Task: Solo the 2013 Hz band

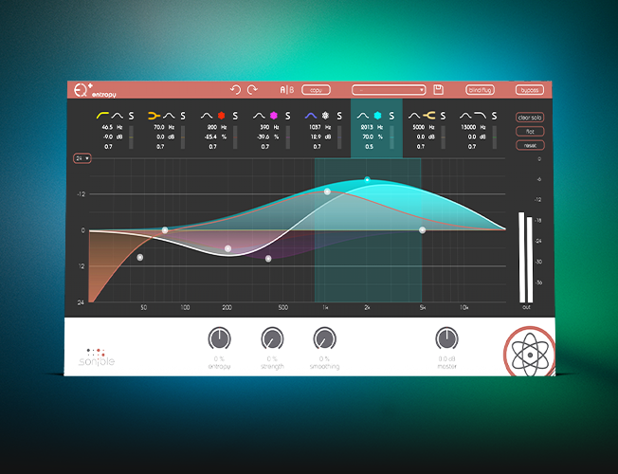Action: pyautogui.click(x=391, y=116)
